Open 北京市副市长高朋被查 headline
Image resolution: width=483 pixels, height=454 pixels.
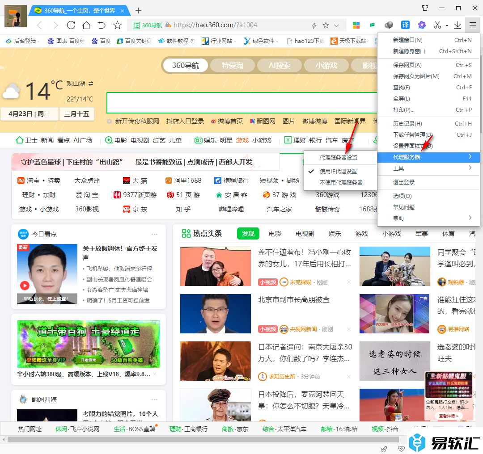(294, 299)
